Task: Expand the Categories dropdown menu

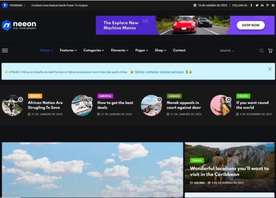Action: click(93, 50)
